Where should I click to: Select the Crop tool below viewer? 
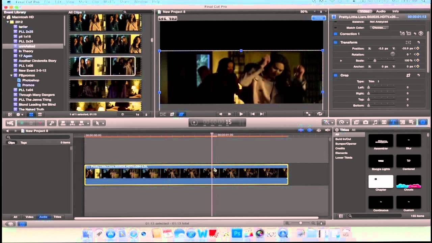coord(172,114)
